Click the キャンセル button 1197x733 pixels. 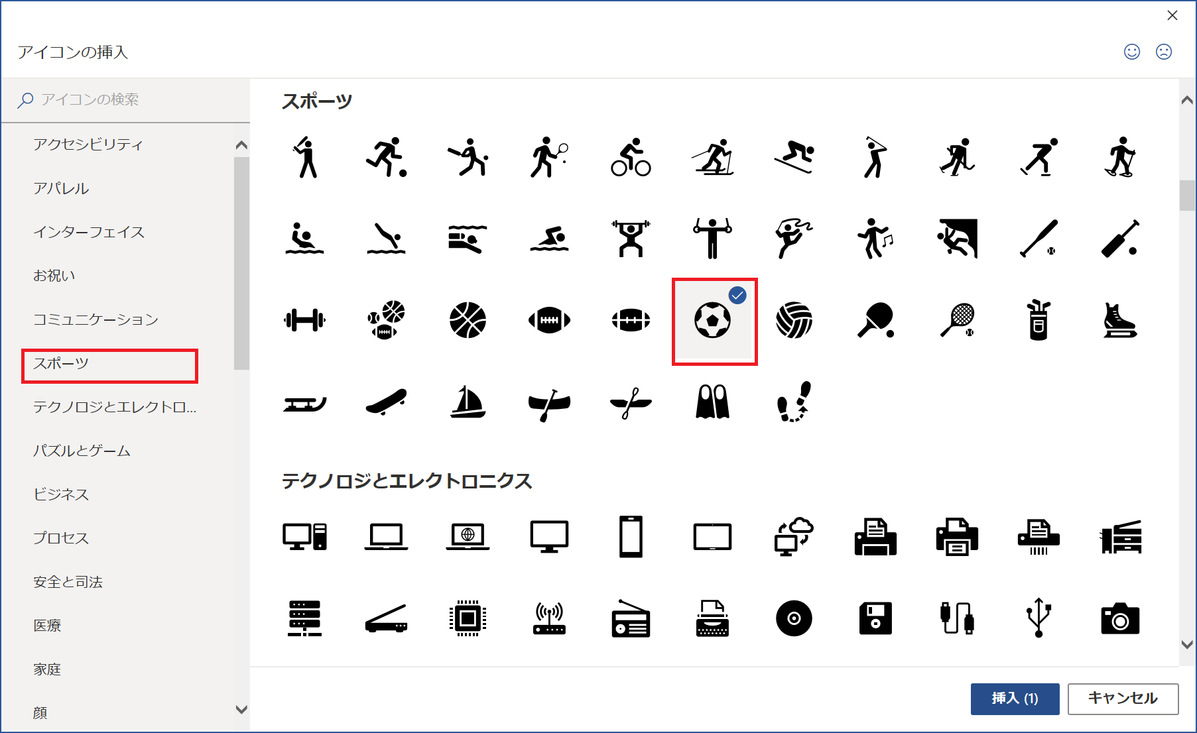point(1123,699)
